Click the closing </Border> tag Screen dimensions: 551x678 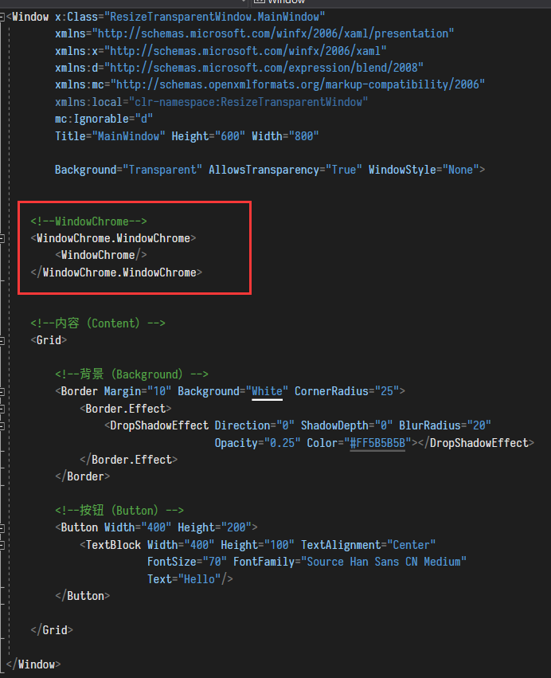pyautogui.click(x=83, y=476)
